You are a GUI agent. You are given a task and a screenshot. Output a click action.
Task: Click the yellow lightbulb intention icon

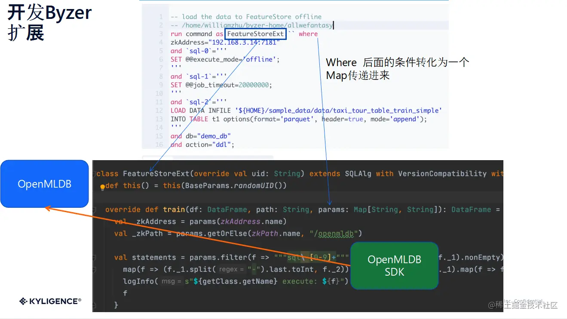(102, 187)
